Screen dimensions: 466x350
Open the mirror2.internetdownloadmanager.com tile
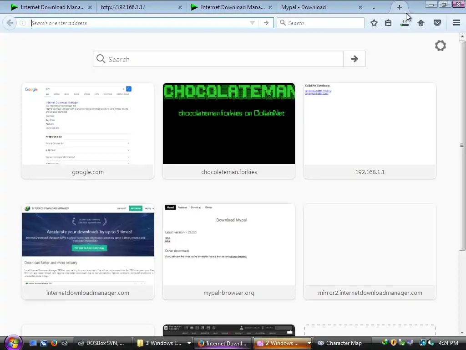[370, 252]
